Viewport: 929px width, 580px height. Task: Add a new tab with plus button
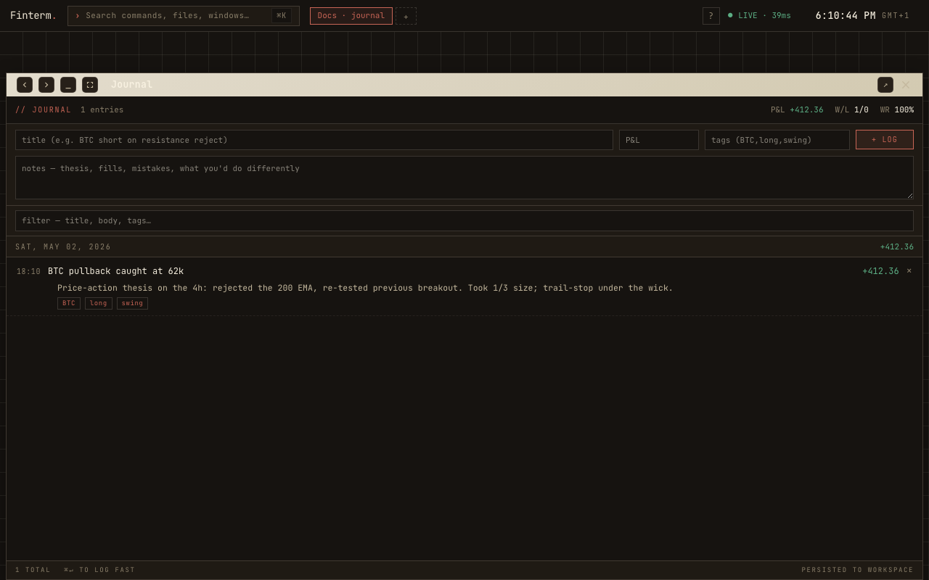pyautogui.click(x=406, y=16)
